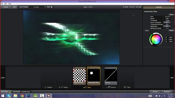Open the Looks drawer
The height and width of the screenshot is (98, 175).
point(3,78)
